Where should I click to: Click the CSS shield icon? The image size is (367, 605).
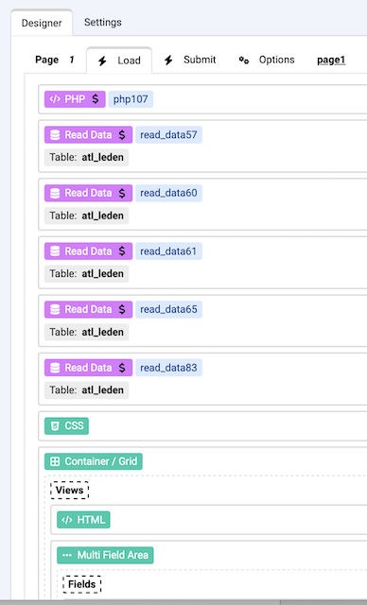click(x=55, y=426)
